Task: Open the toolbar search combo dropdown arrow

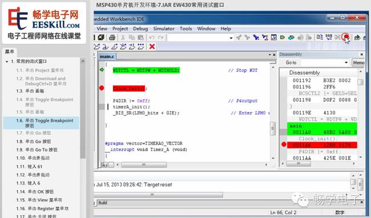Action: 231,38
